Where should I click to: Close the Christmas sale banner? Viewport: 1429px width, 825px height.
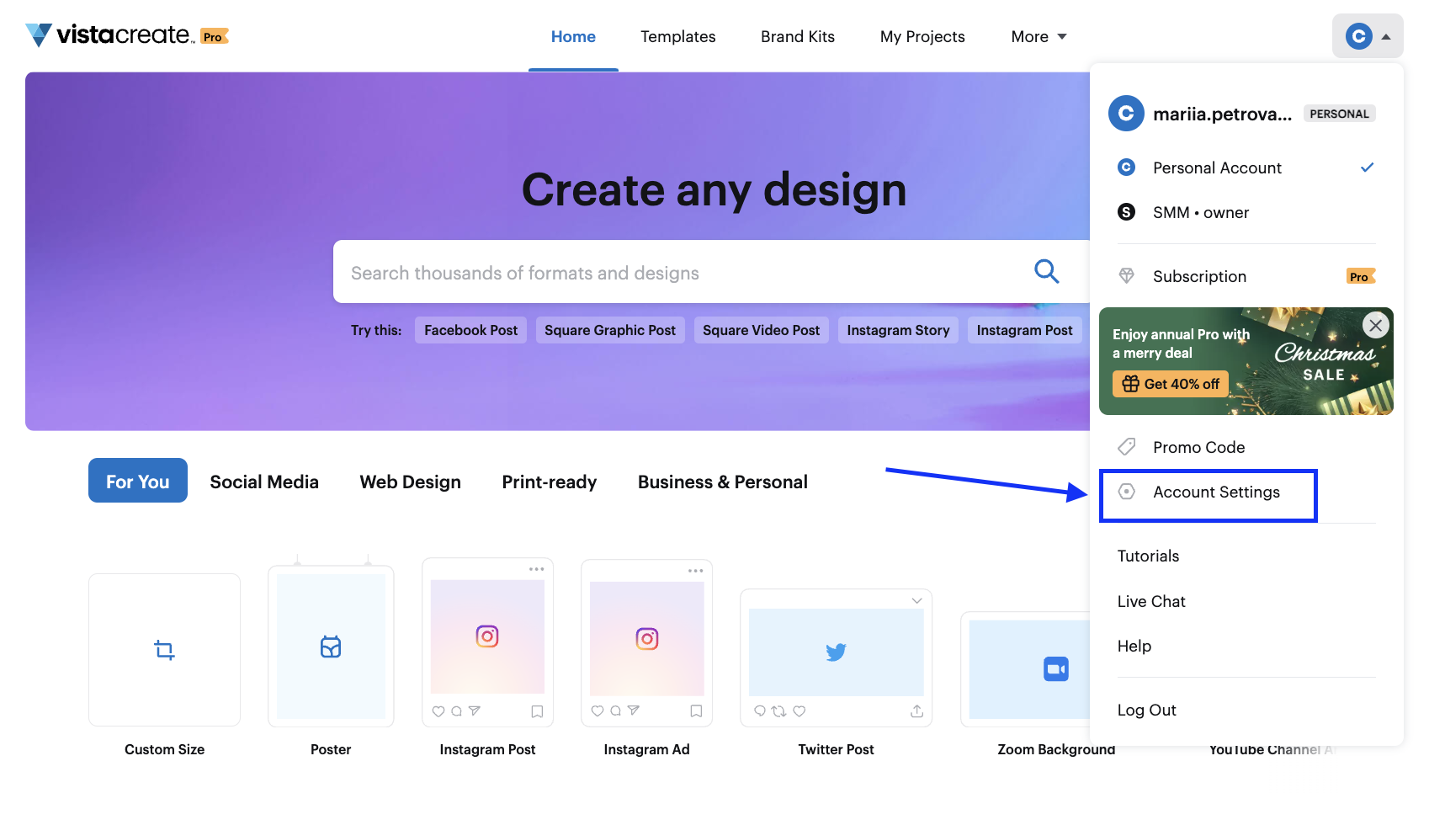pyautogui.click(x=1375, y=325)
